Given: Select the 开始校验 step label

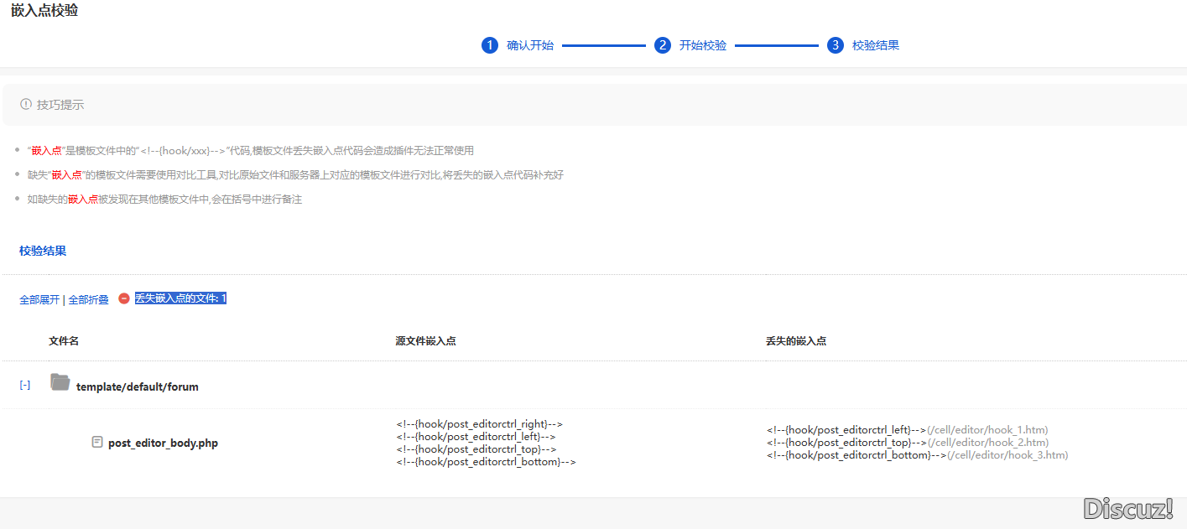Looking at the screenshot, I should click(703, 45).
